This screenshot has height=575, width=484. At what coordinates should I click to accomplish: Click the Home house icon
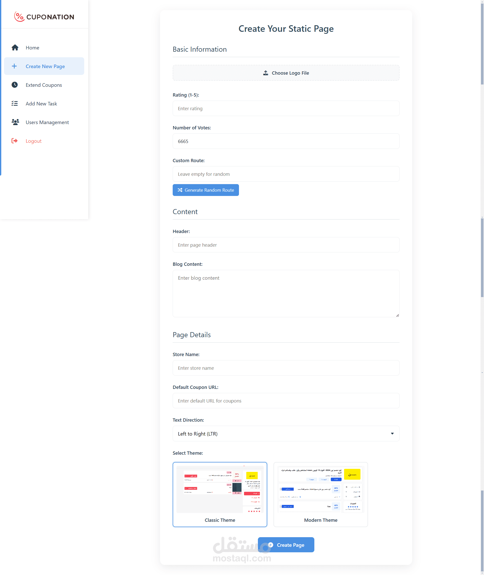[x=15, y=47]
